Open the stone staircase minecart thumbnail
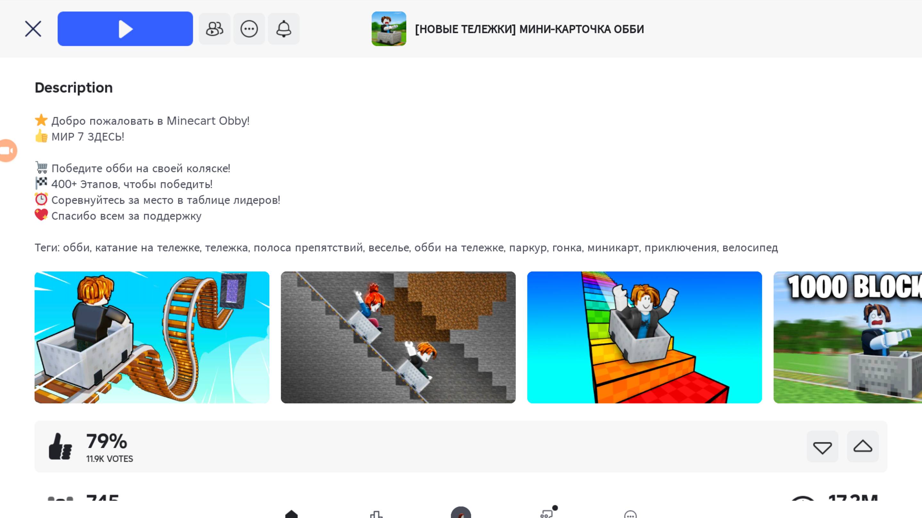 [398, 337]
